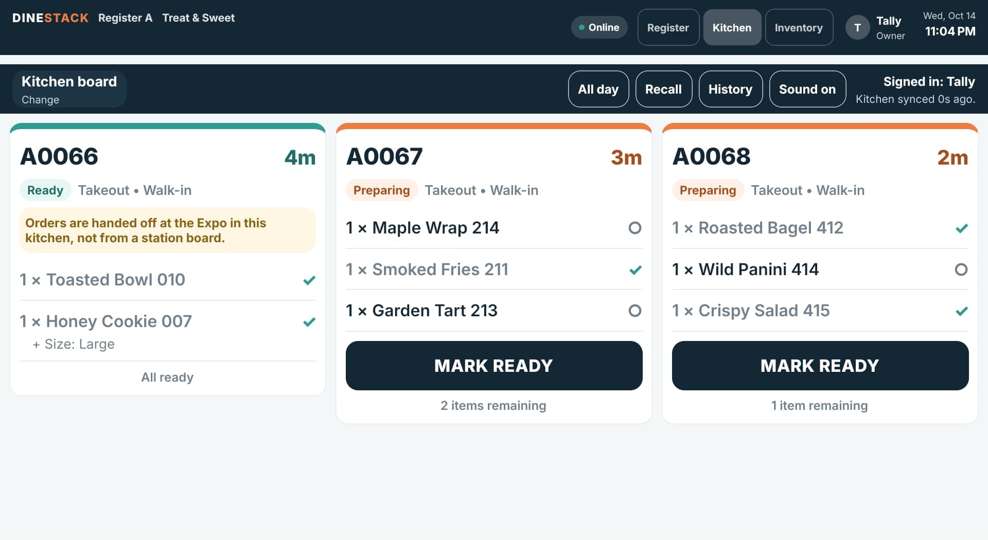Click the Tally Owner profile name
The width and height of the screenshot is (988, 540).
(x=890, y=28)
